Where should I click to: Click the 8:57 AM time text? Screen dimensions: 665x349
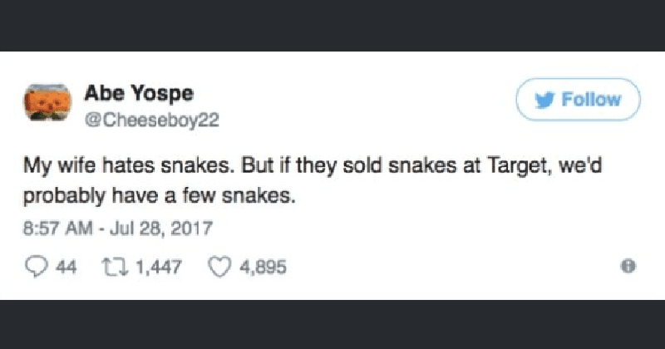pos(57,229)
